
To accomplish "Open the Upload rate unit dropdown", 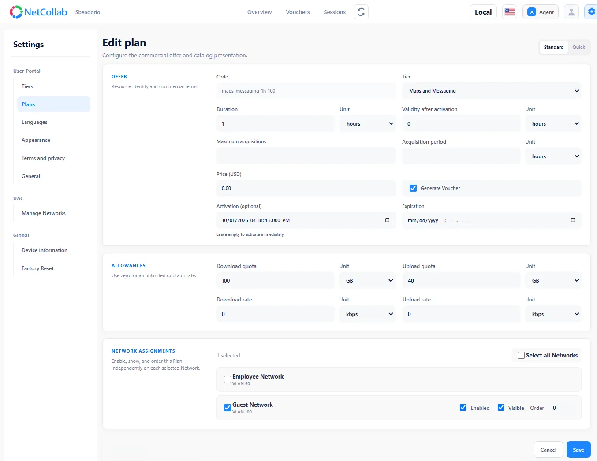I will tap(553, 314).
